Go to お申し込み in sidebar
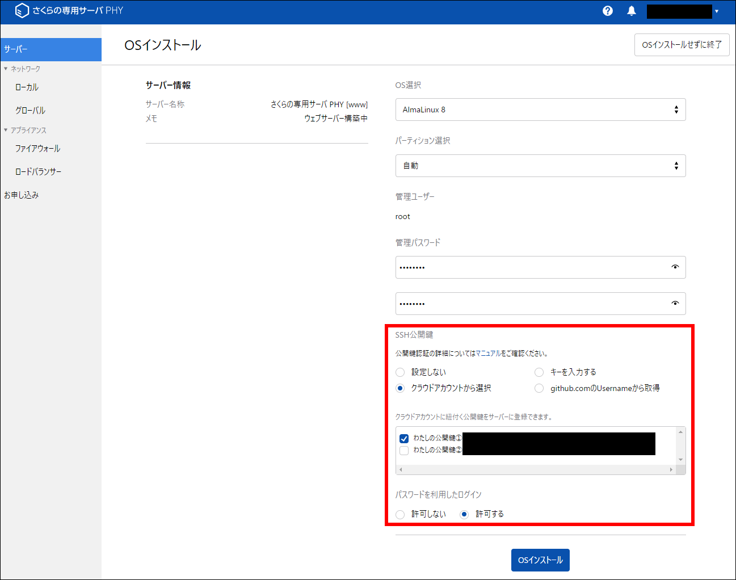The height and width of the screenshot is (580, 736). pyautogui.click(x=22, y=195)
